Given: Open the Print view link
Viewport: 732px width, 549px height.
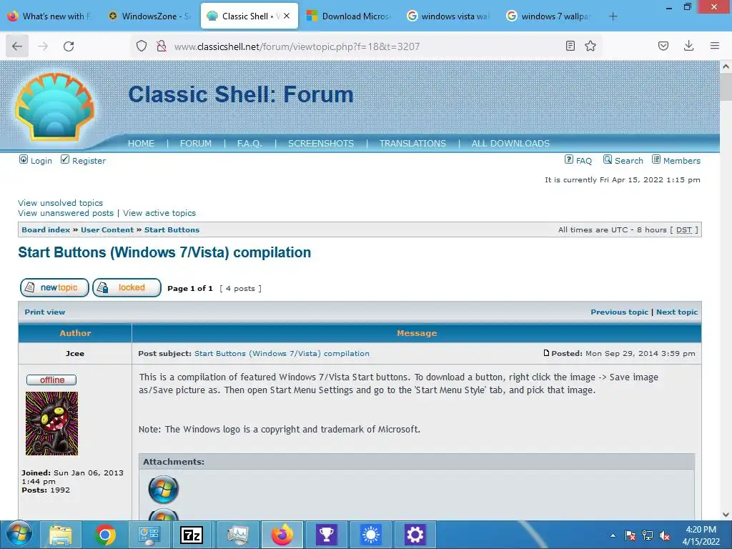Looking at the screenshot, I should click(x=45, y=312).
